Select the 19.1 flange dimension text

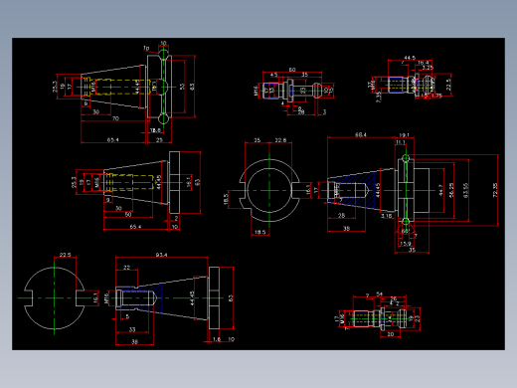pos(404,135)
